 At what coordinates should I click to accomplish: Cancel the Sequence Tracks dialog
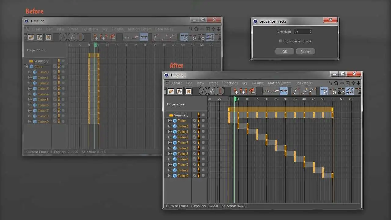pyautogui.click(x=305, y=52)
